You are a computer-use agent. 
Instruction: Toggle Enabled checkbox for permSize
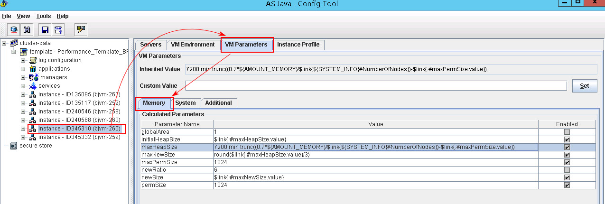(567, 185)
